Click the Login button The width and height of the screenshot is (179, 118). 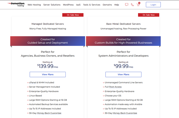tap(153, 5)
